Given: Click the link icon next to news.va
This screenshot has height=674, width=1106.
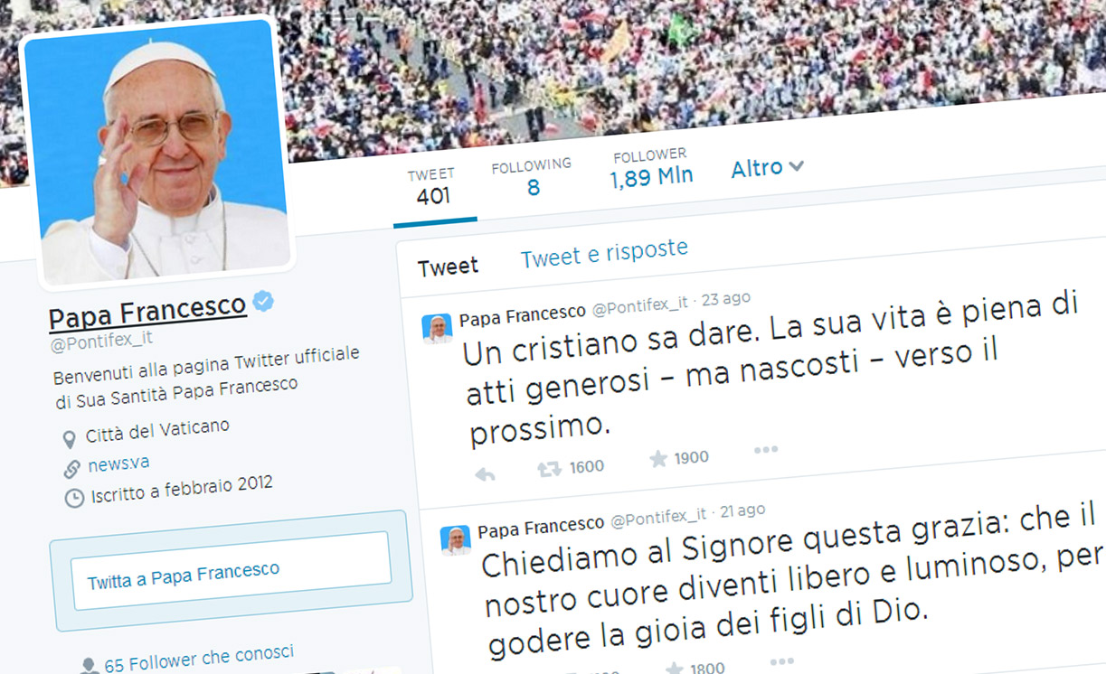Looking at the screenshot, I should [x=71, y=469].
